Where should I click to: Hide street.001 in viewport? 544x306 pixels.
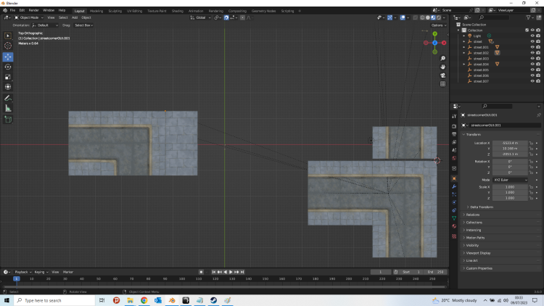click(532, 47)
